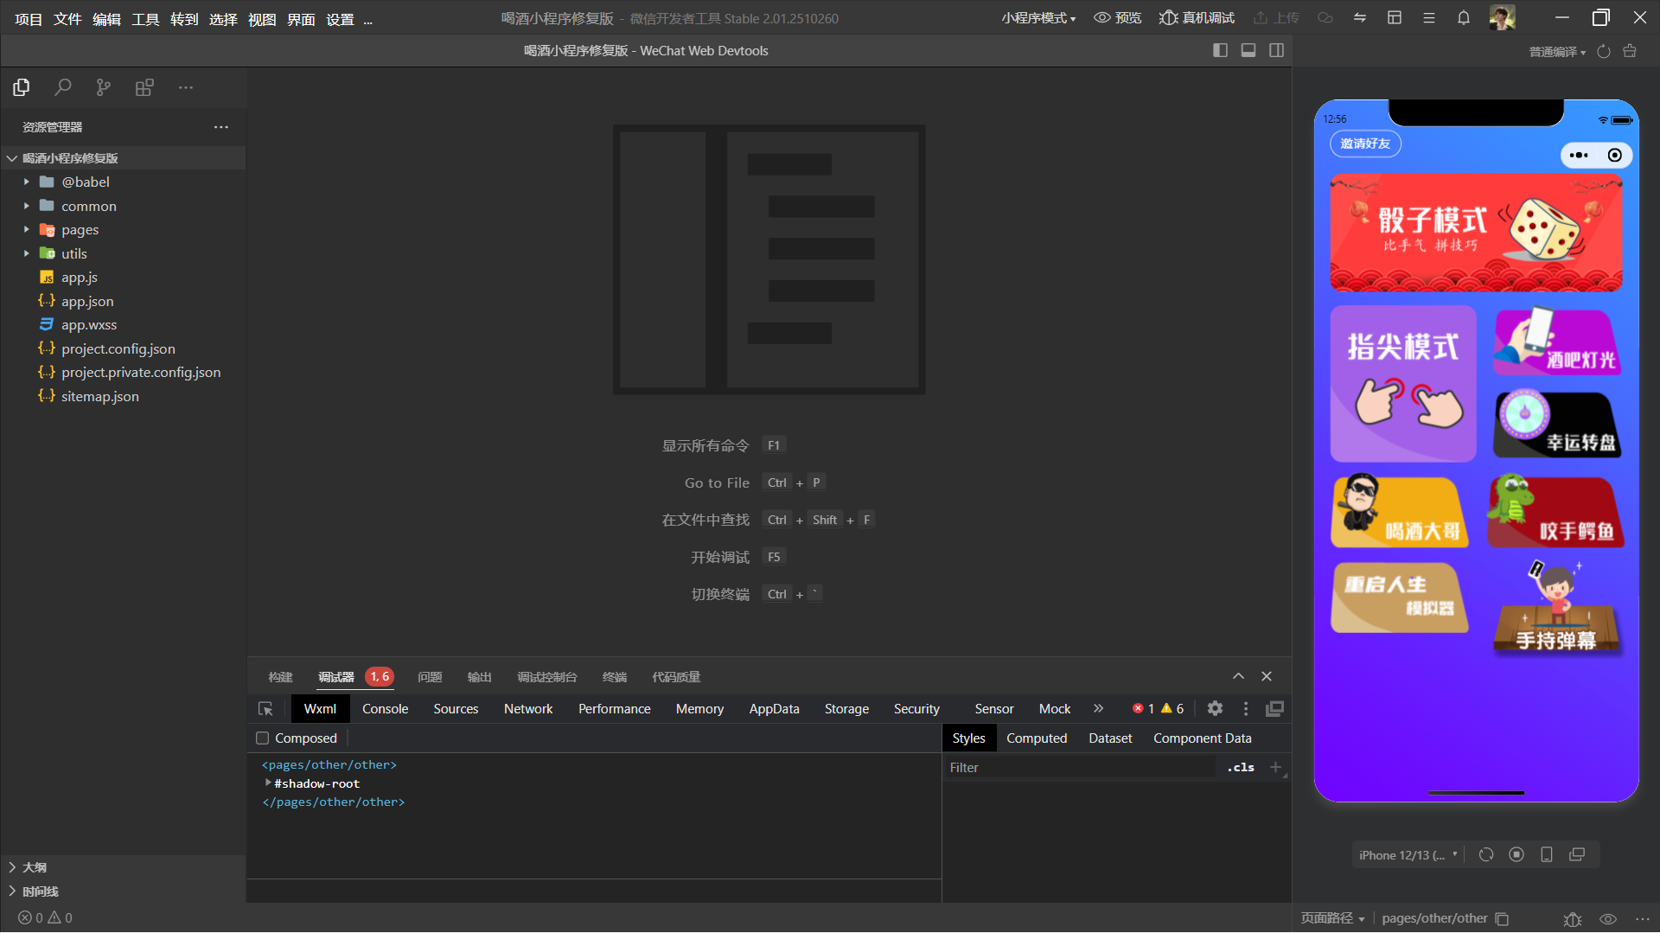Enable the Composed checkbox
Image resolution: width=1660 pixels, height=933 pixels.
(263, 738)
